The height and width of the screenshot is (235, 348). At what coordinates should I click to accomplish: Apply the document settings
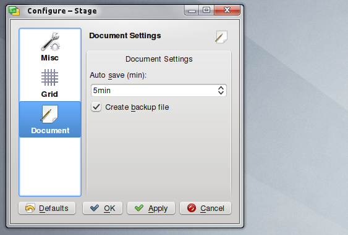coord(151,208)
